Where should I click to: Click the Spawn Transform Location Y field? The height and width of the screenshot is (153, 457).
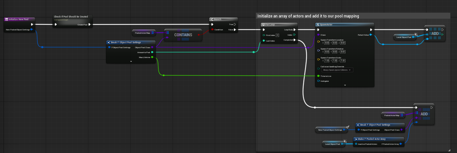(x=335, y=43)
